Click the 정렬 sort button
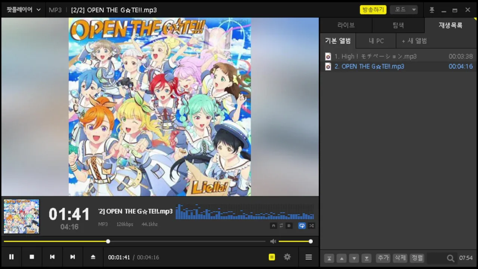The height and width of the screenshot is (269, 478). [417, 258]
